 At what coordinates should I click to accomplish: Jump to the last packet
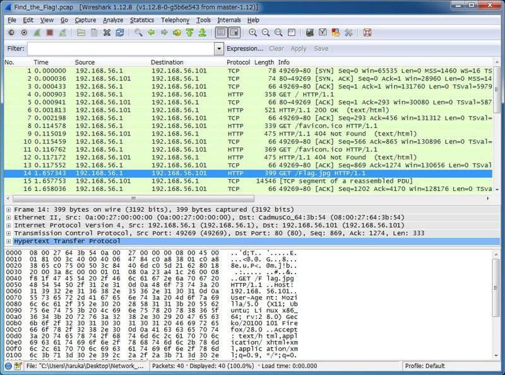point(202,33)
